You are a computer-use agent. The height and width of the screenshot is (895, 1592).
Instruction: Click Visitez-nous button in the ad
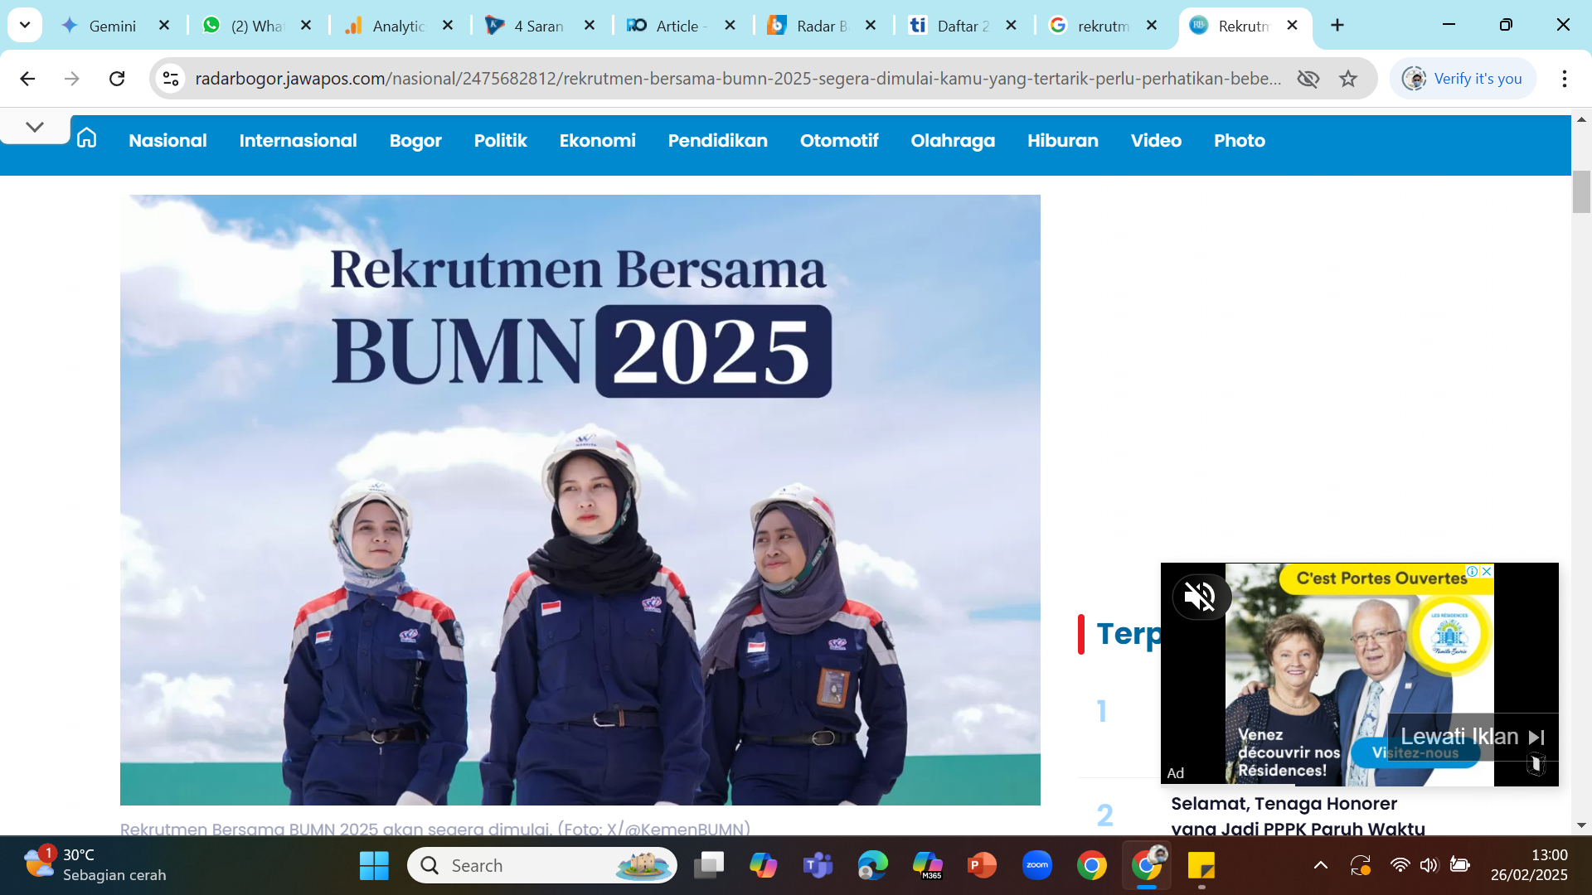pos(1416,752)
